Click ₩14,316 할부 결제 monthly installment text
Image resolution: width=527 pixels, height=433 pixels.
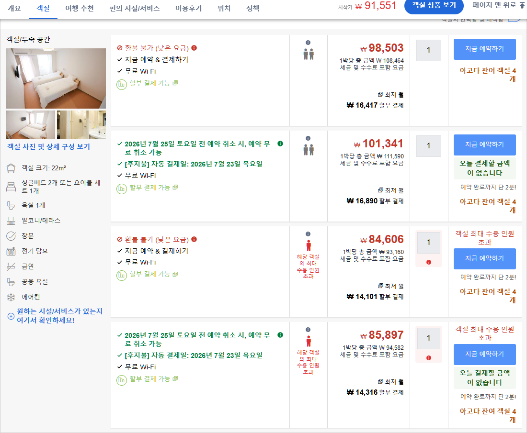tap(375, 392)
